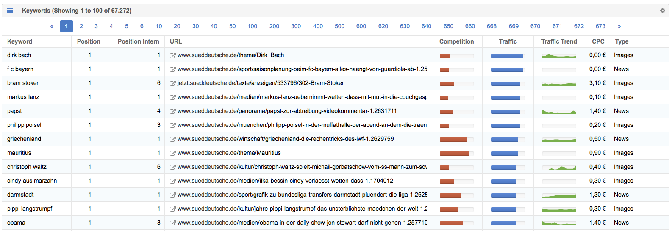Screen dimensions: 672x231
Task: Click external link icon in obama row
Action: (172, 223)
